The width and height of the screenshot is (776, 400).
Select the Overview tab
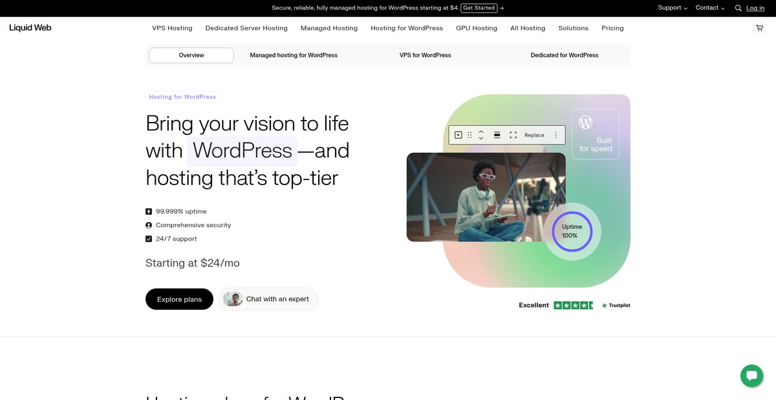(191, 55)
